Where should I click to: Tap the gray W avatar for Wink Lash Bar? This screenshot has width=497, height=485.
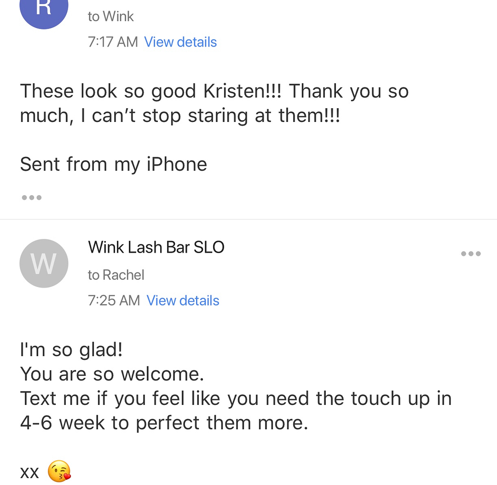tap(44, 263)
